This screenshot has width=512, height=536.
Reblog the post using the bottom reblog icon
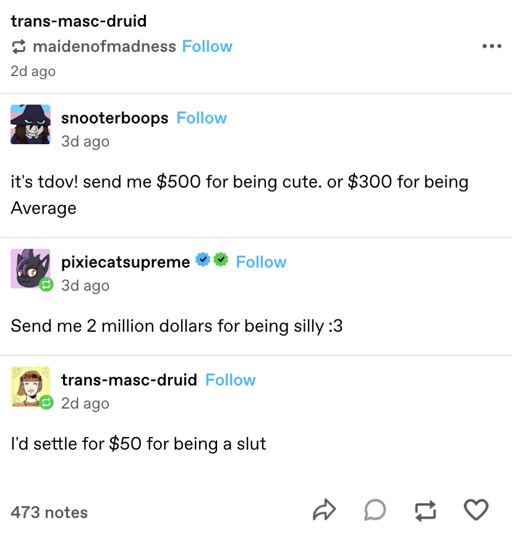(425, 511)
